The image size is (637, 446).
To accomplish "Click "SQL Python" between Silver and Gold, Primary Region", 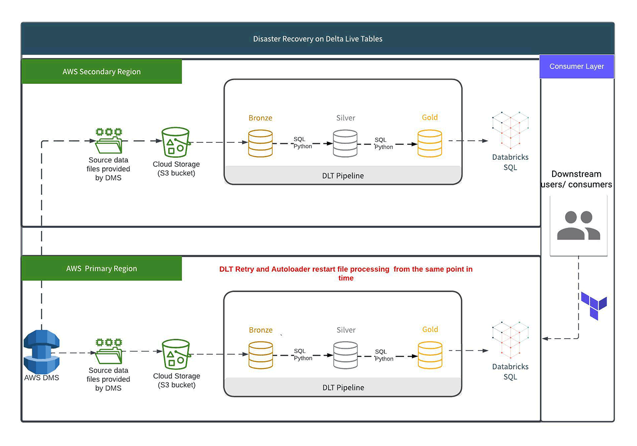I will click(x=384, y=355).
